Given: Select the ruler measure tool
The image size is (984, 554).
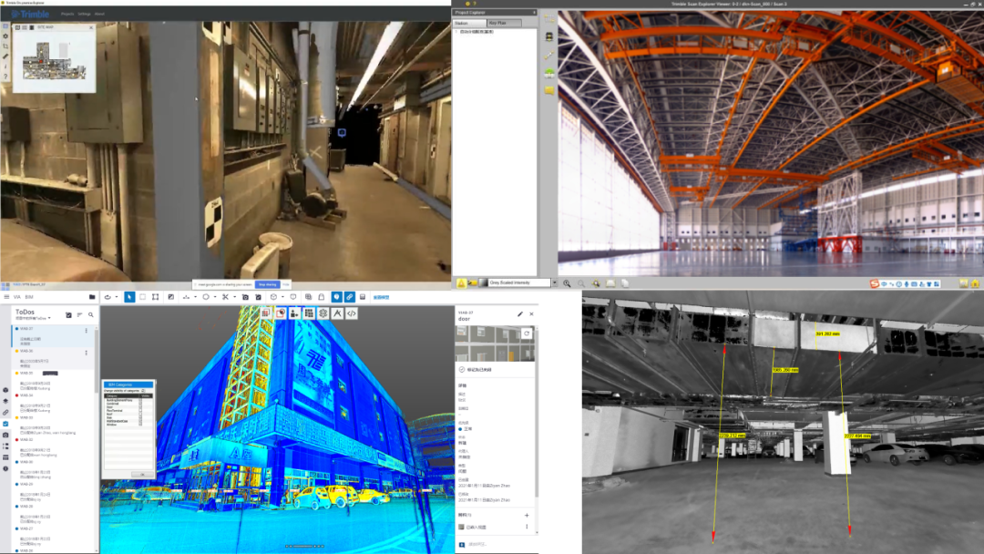Looking at the screenshot, I should (5, 56).
